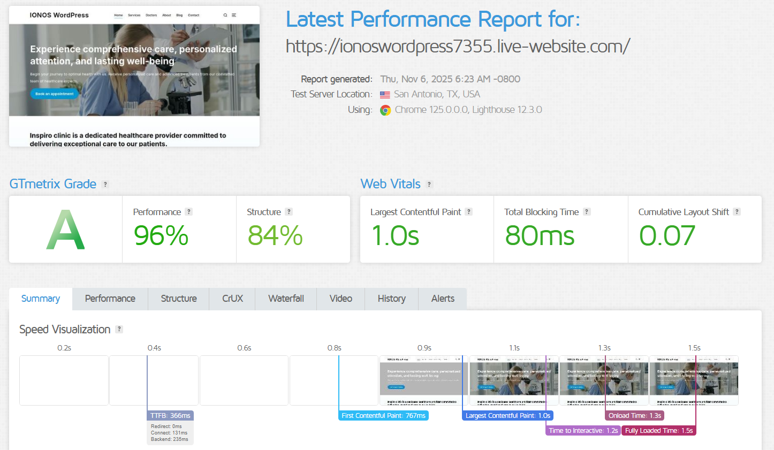Show help for the Structure score

pos(289,212)
